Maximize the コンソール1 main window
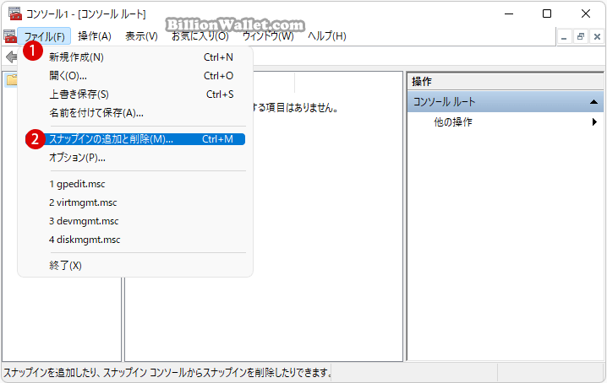The image size is (607, 383). (x=547, y=13)
